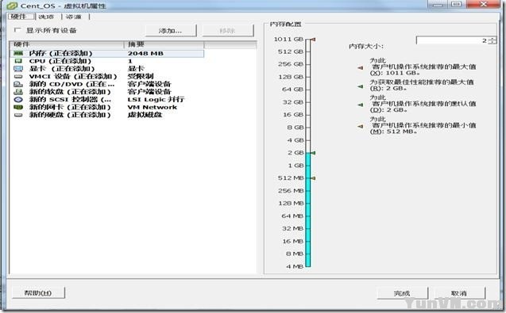
Task: Click the VM Network summary value
Action: 153,107
